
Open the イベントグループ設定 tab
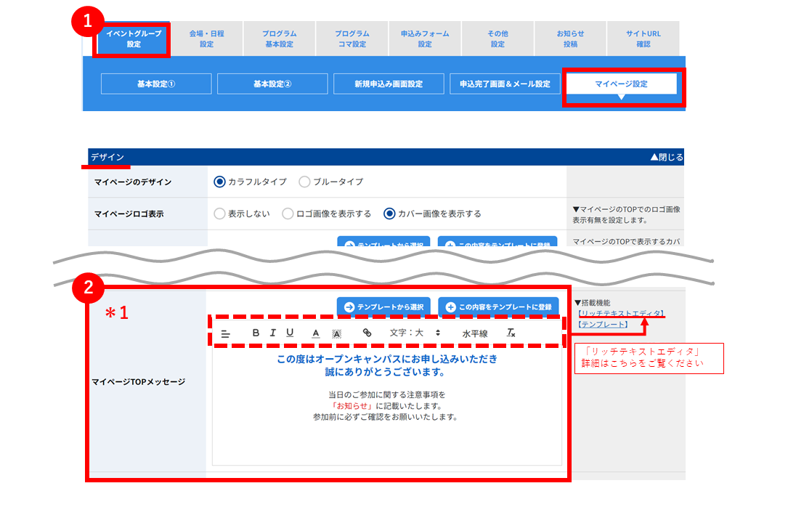click(134, 38)
